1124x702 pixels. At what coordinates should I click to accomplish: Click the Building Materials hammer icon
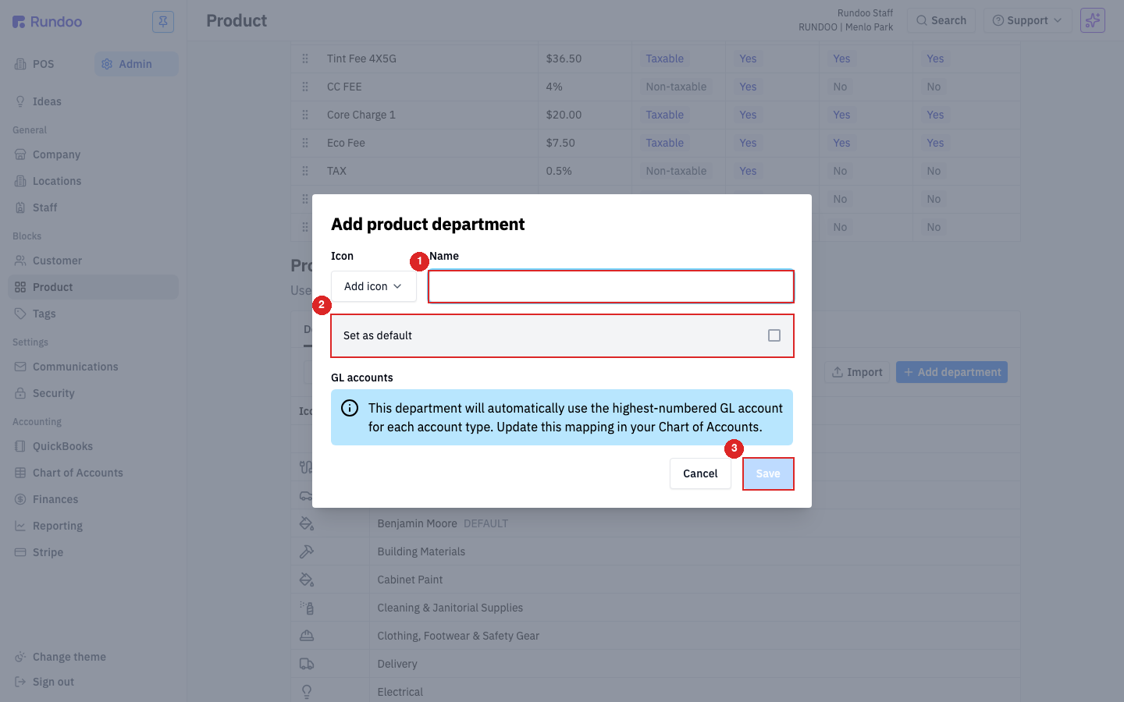click(307, 551)
